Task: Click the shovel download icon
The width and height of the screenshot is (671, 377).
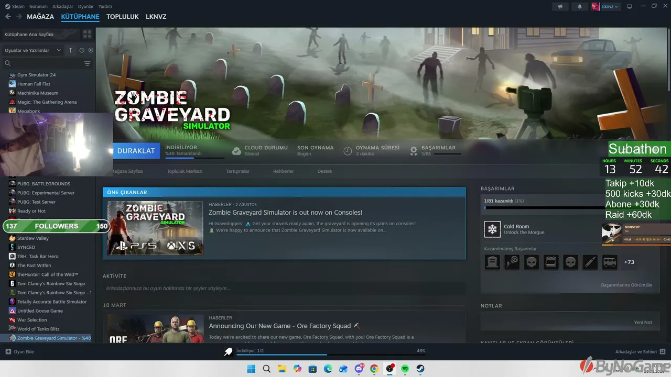Action: [x=228, y=352]
